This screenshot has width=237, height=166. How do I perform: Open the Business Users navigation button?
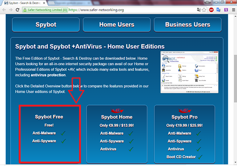188,25
